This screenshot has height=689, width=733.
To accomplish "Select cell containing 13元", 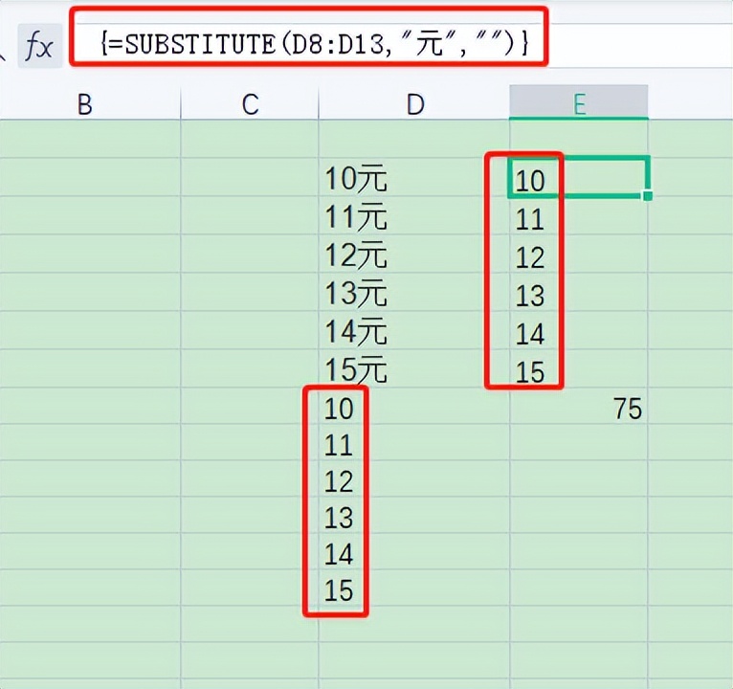I will 414,293.
